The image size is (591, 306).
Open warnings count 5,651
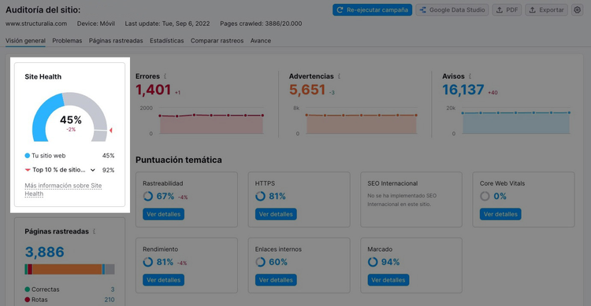coord(307,90)
